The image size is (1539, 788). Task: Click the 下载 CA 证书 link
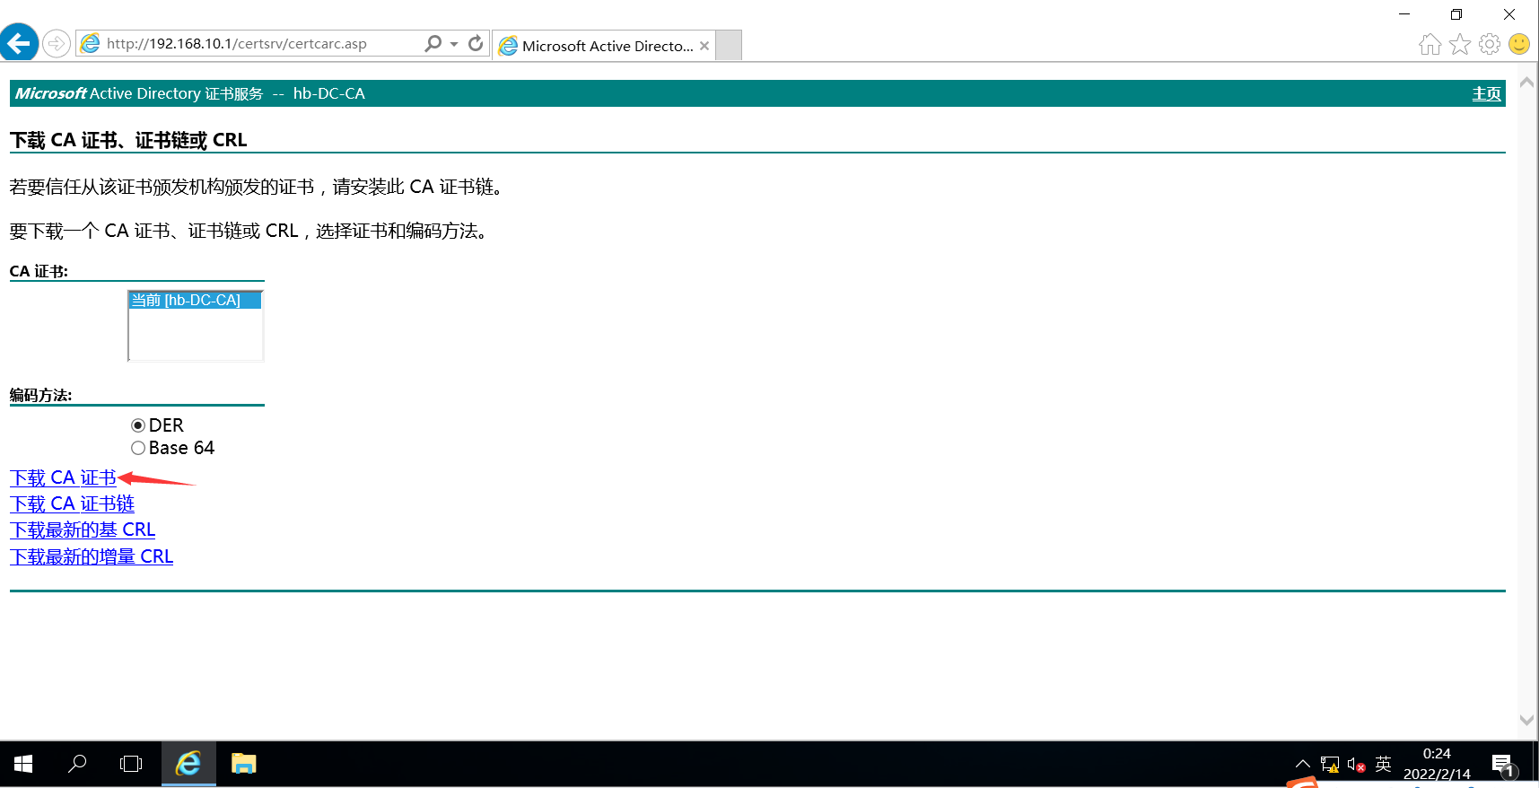(x=63, y=477)
